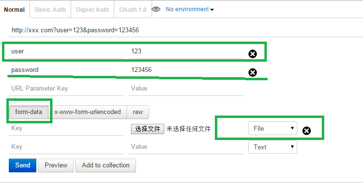Image resolution: width=363 pixels, height=187 pixels.
Task: Open the File type dropdown
Action: (272, 128)
